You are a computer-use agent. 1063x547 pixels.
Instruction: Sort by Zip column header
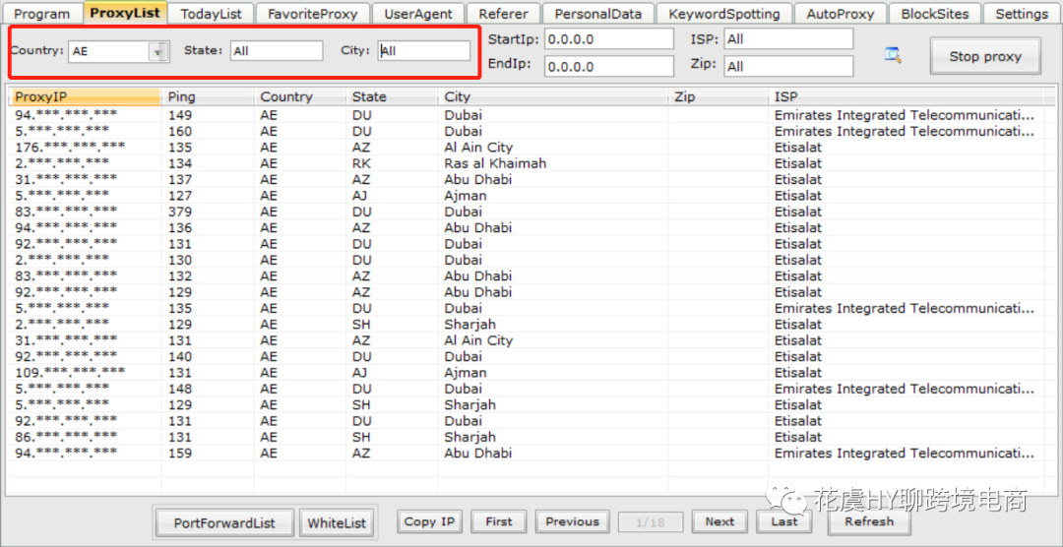coord(719,97)
